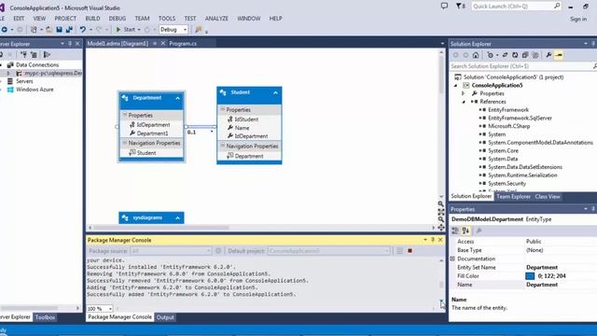Image resolution: width=597 pixels, height=336 pixels.
Task: Toggle the pin on the Server Explorer panel
Action: pyautogui.click(x=70, y=44)
